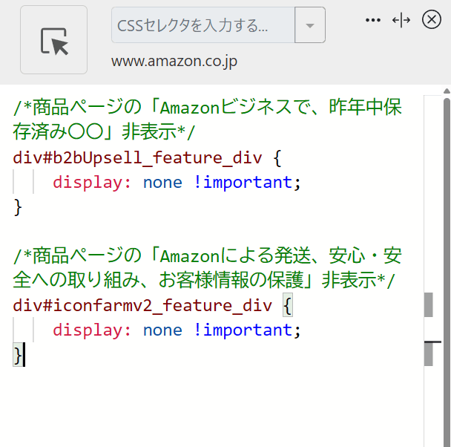This screenshot has height=447, width=451.
Task: Click closing brace of iconfarmv2 rule
Action: [x=18, y=355]
